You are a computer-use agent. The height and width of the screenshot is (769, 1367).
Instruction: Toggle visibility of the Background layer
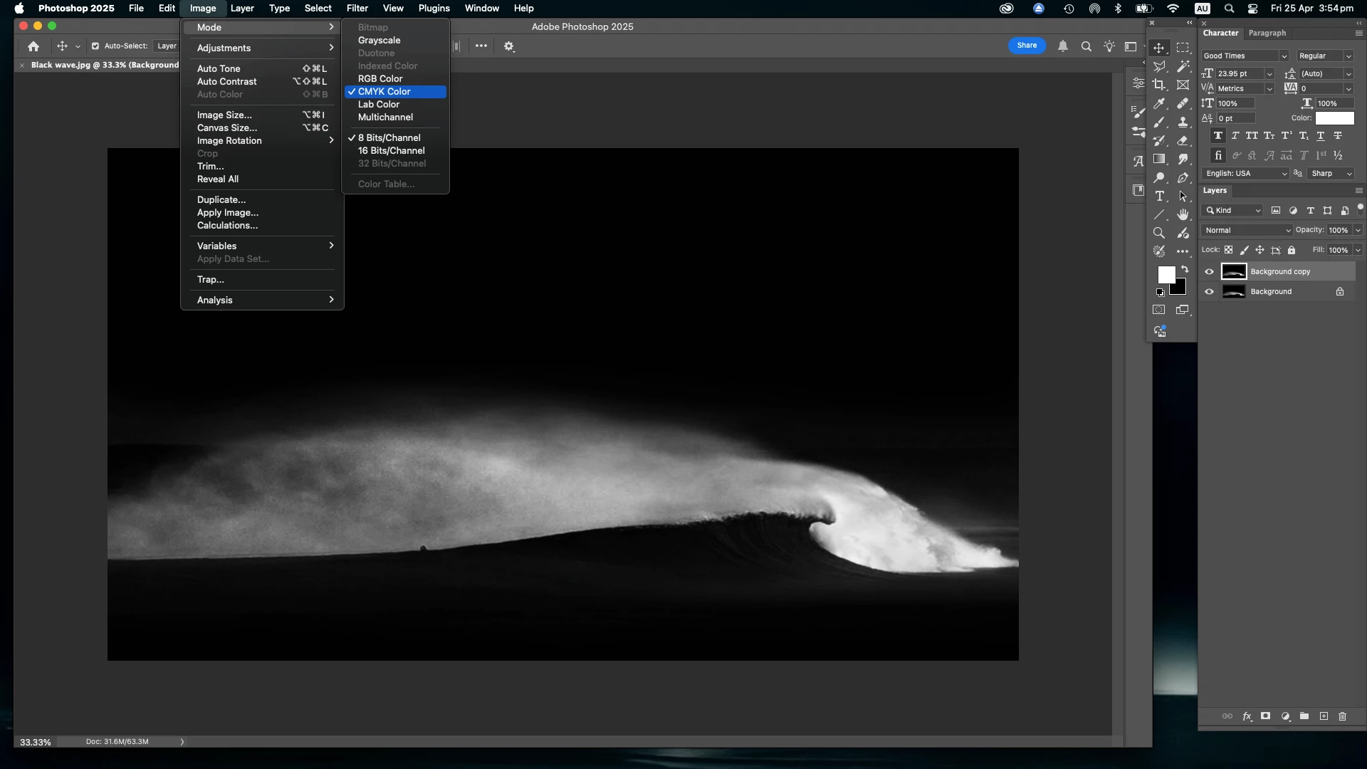tap(1209, 291)
